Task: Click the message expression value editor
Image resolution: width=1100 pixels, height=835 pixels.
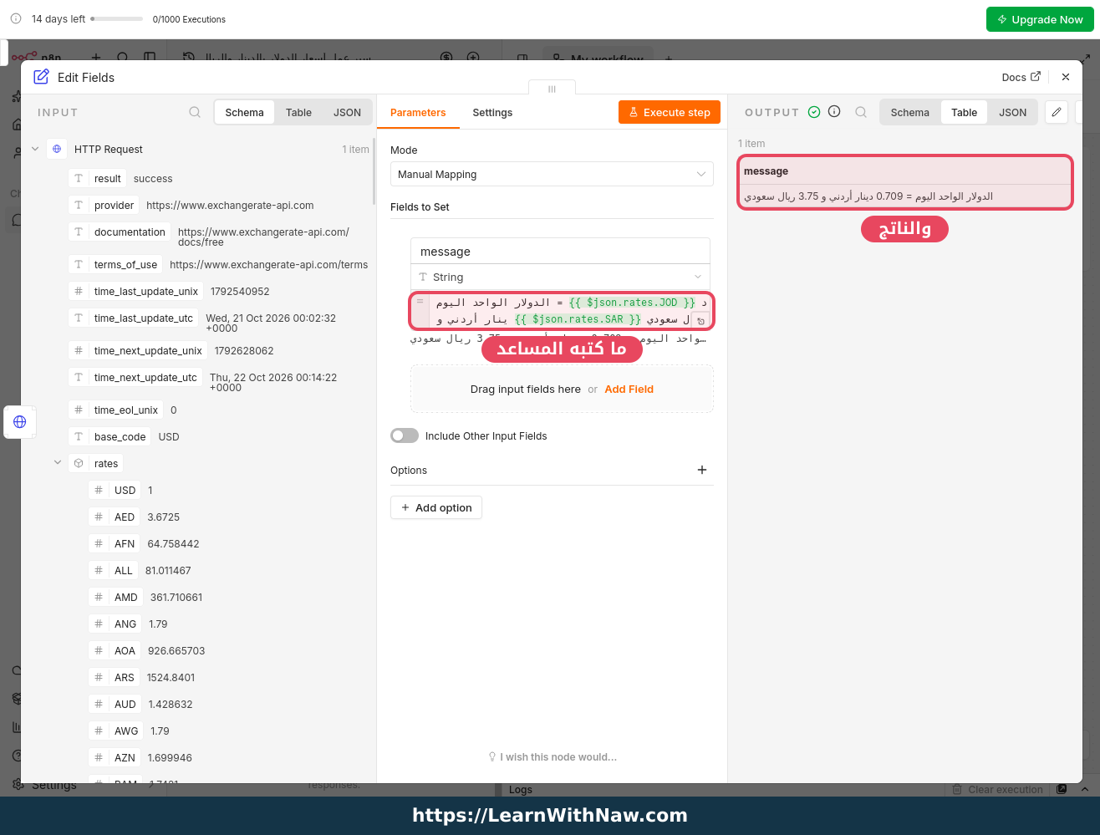Action: click(560, 311)
